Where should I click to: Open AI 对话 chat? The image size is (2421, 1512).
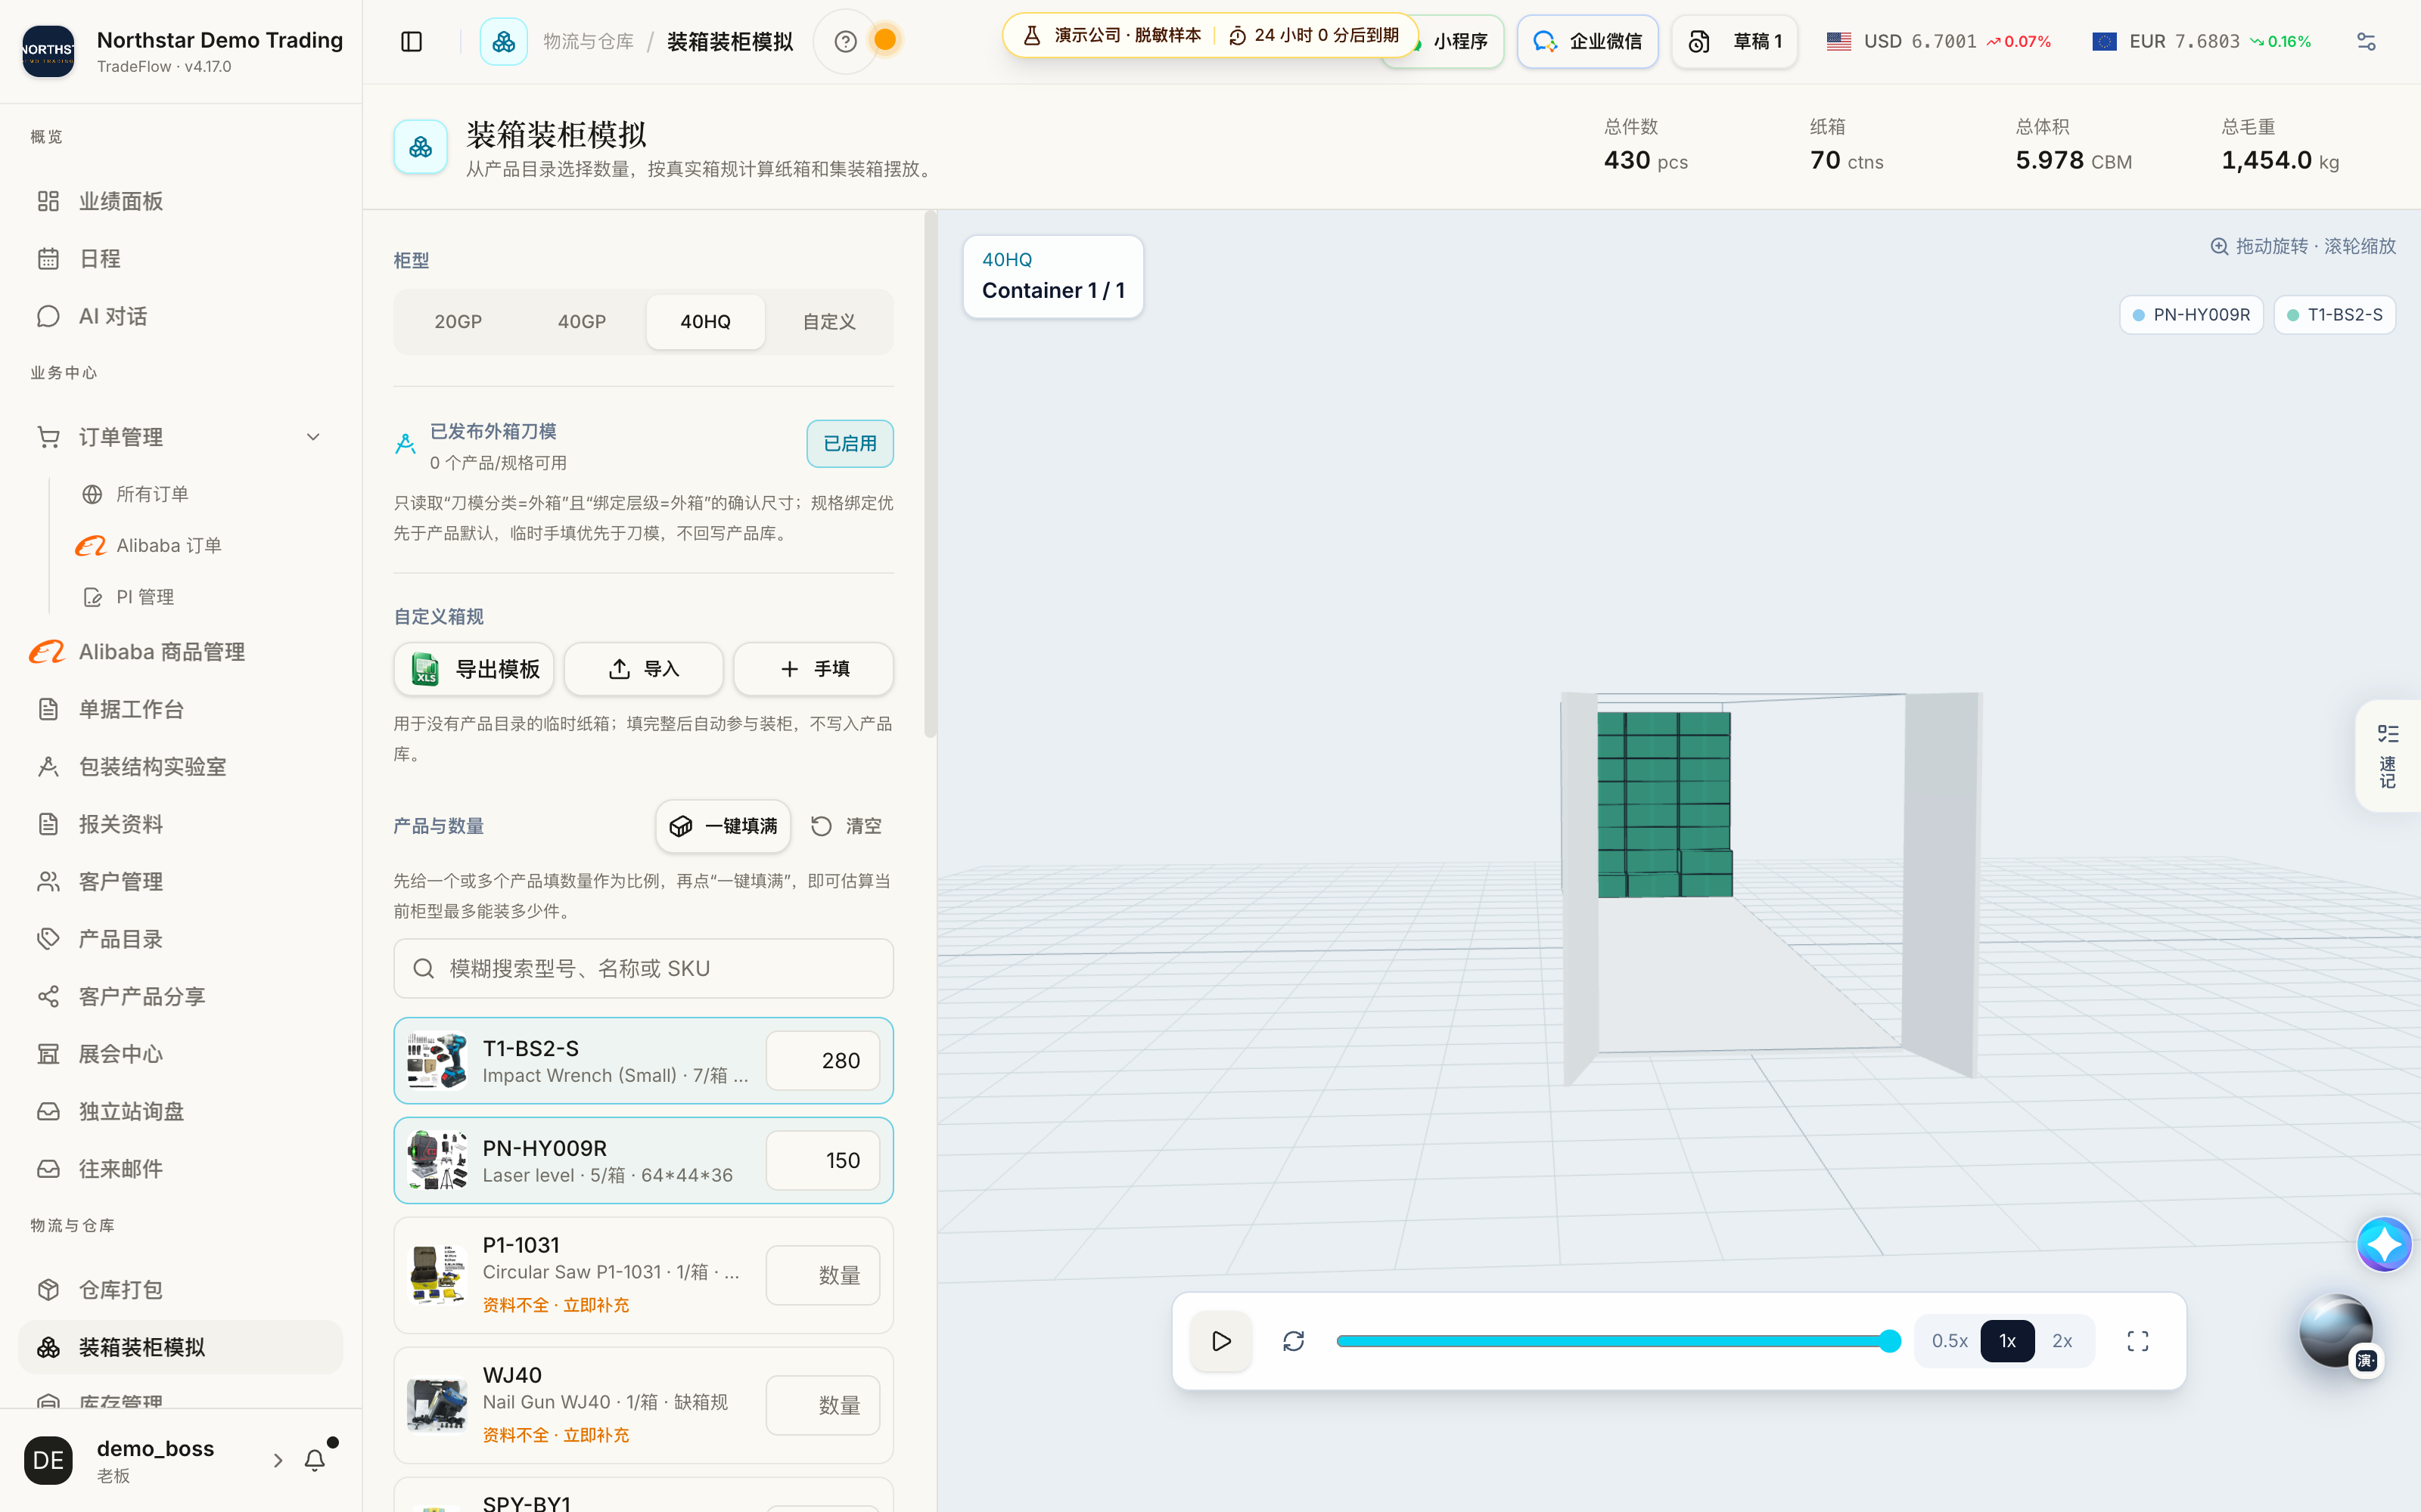tap(180, 316)
